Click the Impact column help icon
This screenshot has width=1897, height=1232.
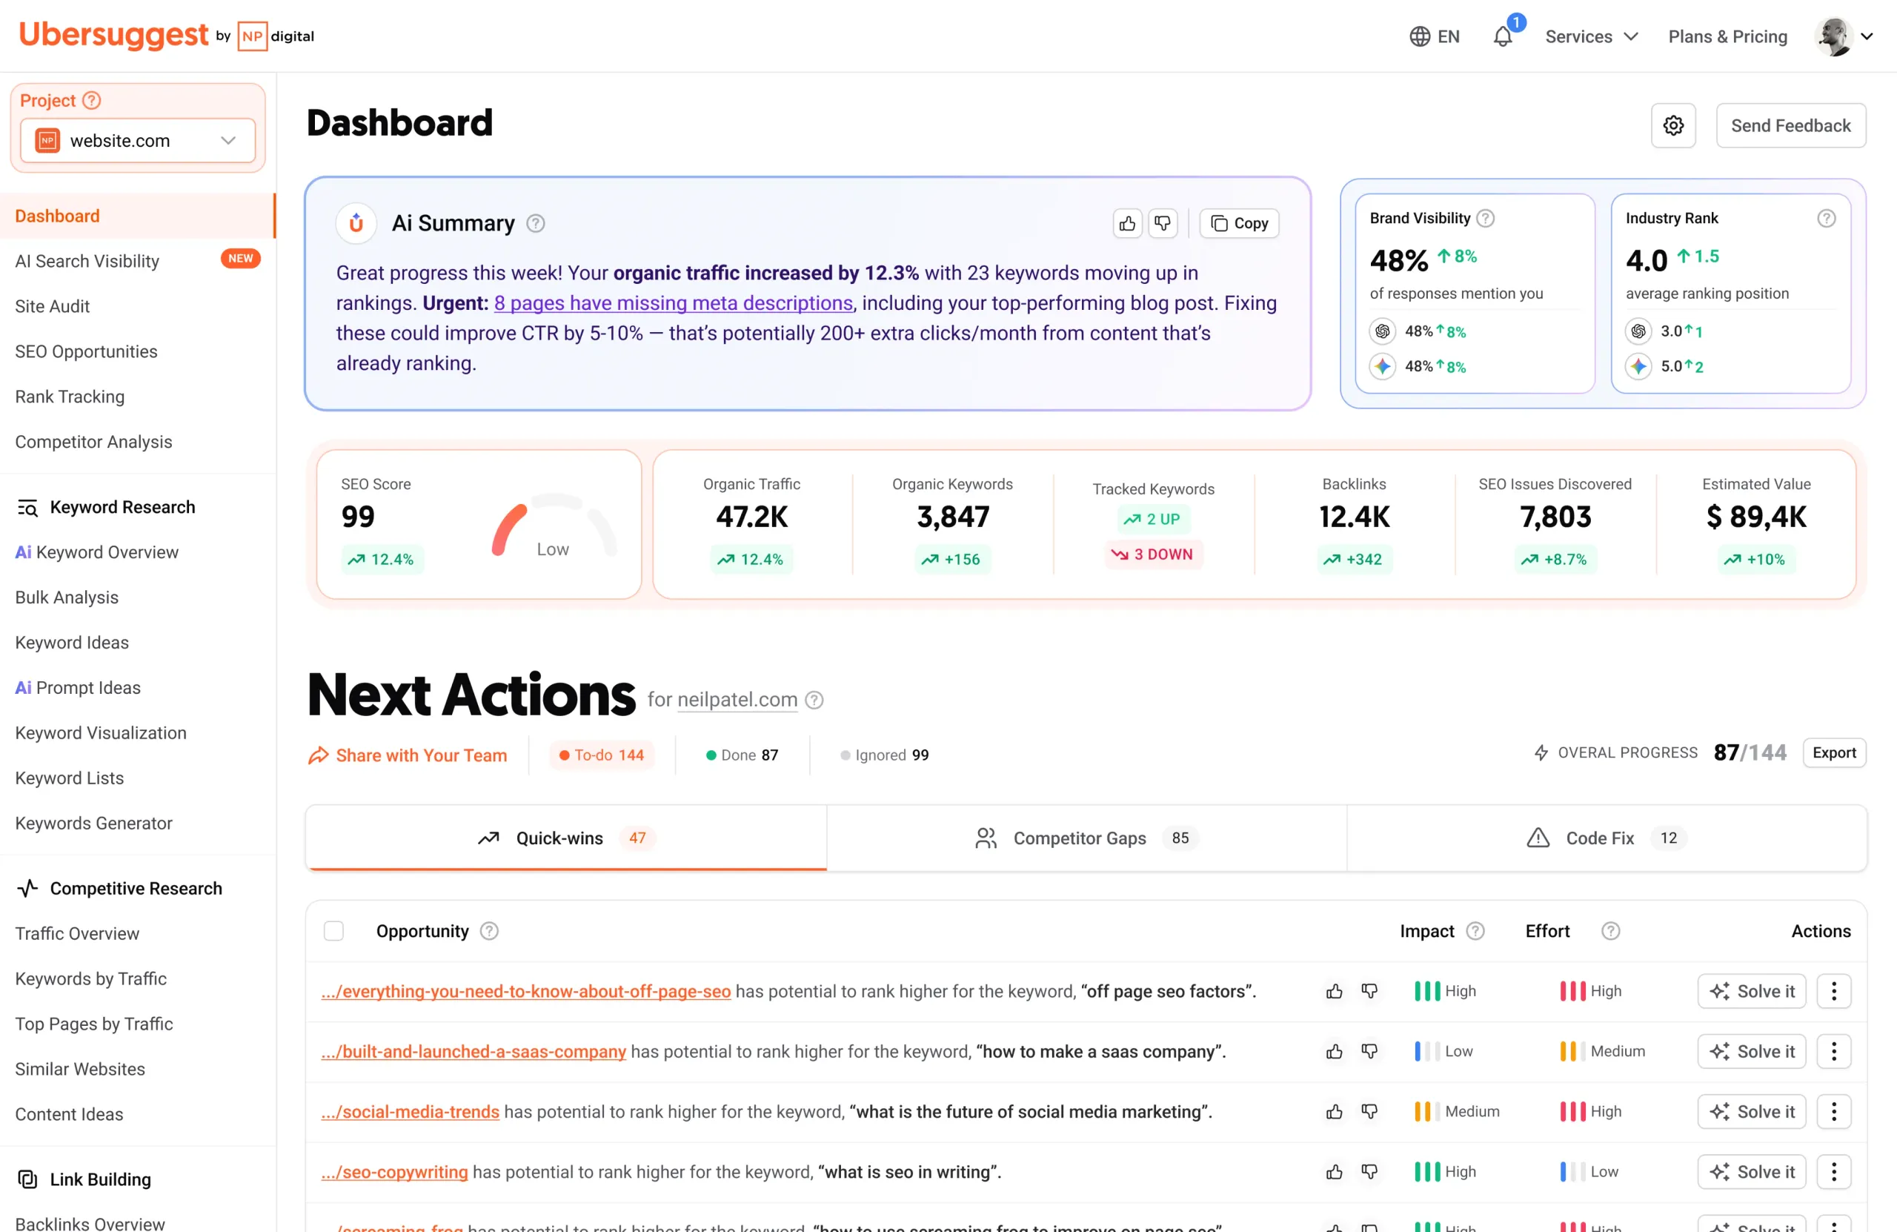coord(1475,931)
